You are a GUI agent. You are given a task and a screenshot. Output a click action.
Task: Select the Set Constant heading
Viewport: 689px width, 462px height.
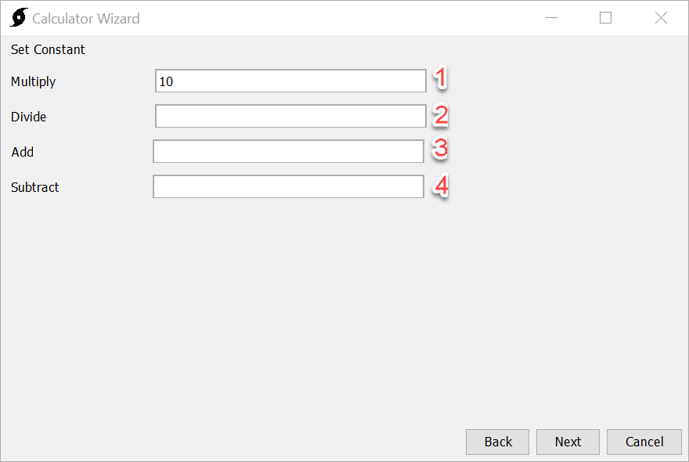47,49
